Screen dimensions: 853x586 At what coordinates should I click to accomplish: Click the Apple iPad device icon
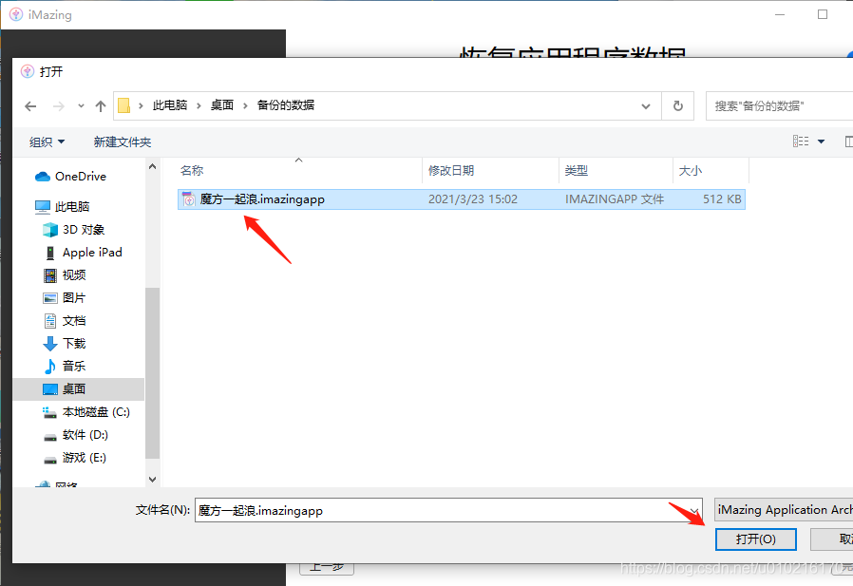[50, 253]
